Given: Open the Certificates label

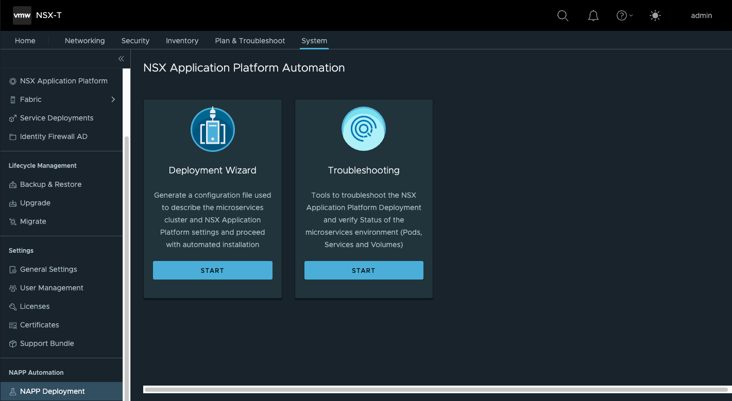Looking at the screenshot, I should (x=39, y=325).
